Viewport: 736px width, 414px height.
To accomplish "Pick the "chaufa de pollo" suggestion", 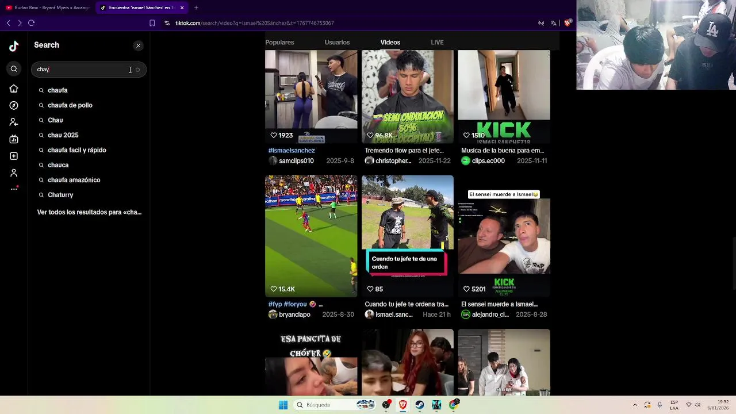I will point(70,105).
